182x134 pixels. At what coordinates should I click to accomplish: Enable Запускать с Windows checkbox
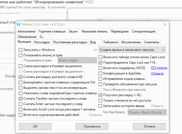[20, 50]
